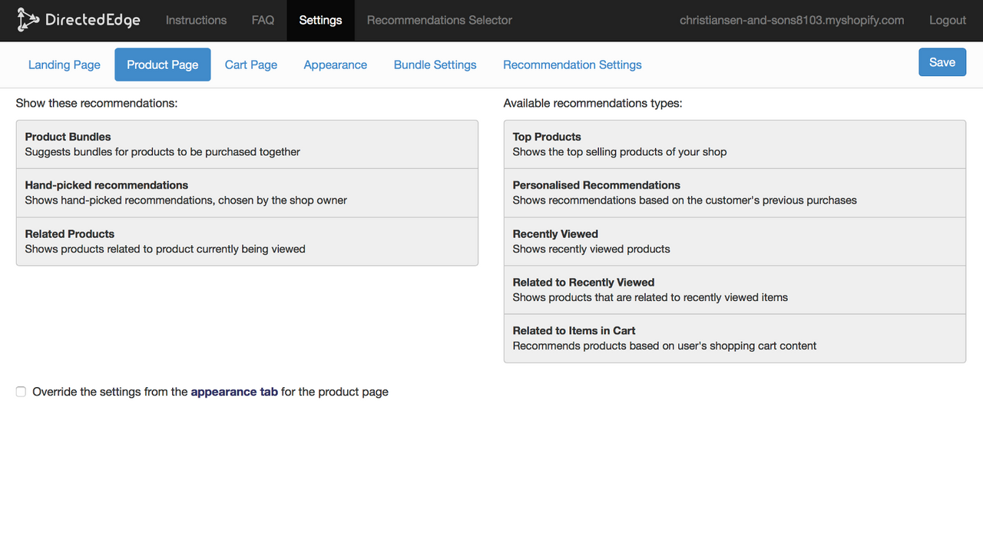983x553 pixels.
Task: Log out using the Logout link
Action: [947, 20]
